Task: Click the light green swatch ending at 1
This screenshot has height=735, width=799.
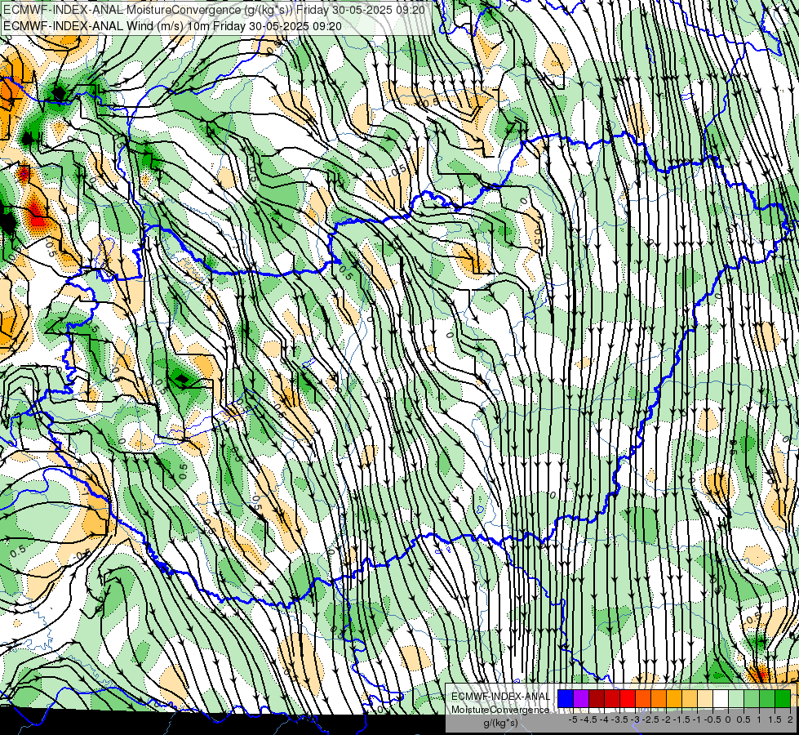Action: click(752, 699)
